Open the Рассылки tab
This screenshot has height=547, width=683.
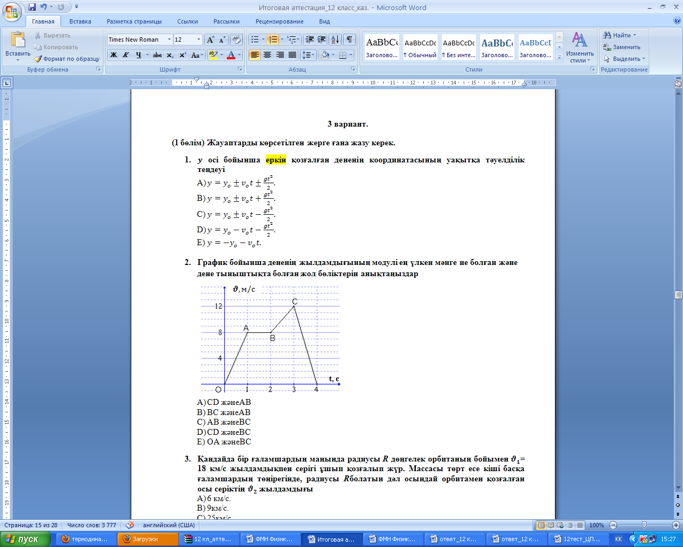tap(226, 21)
